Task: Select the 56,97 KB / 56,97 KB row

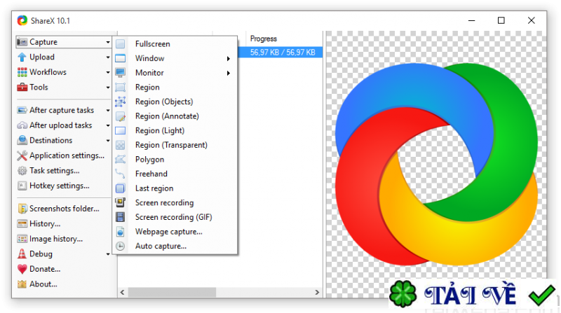Action: pyautogui.click(x=280, y=53)
